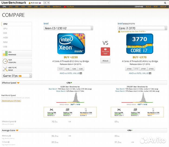Select the 3770T variant button
Image resolution: width=169 pixels, height=147 pixels.
[143, 69]
